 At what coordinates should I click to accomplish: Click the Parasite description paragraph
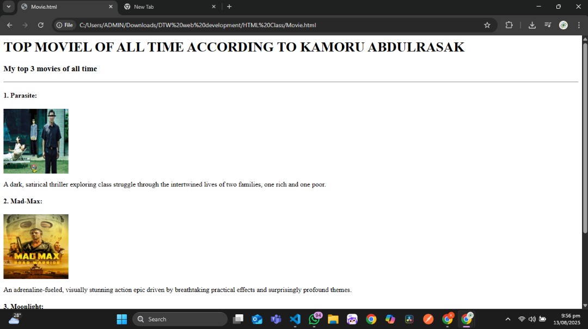[x=164, y=184]
